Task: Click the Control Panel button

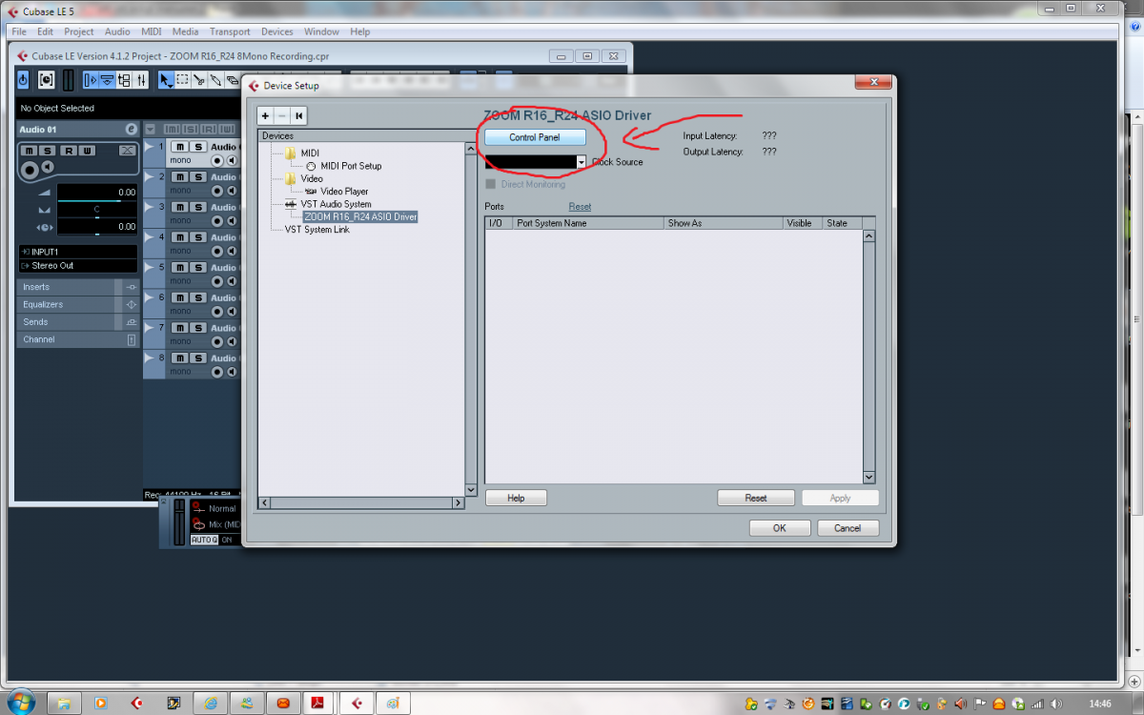Action: pos(535,137)
